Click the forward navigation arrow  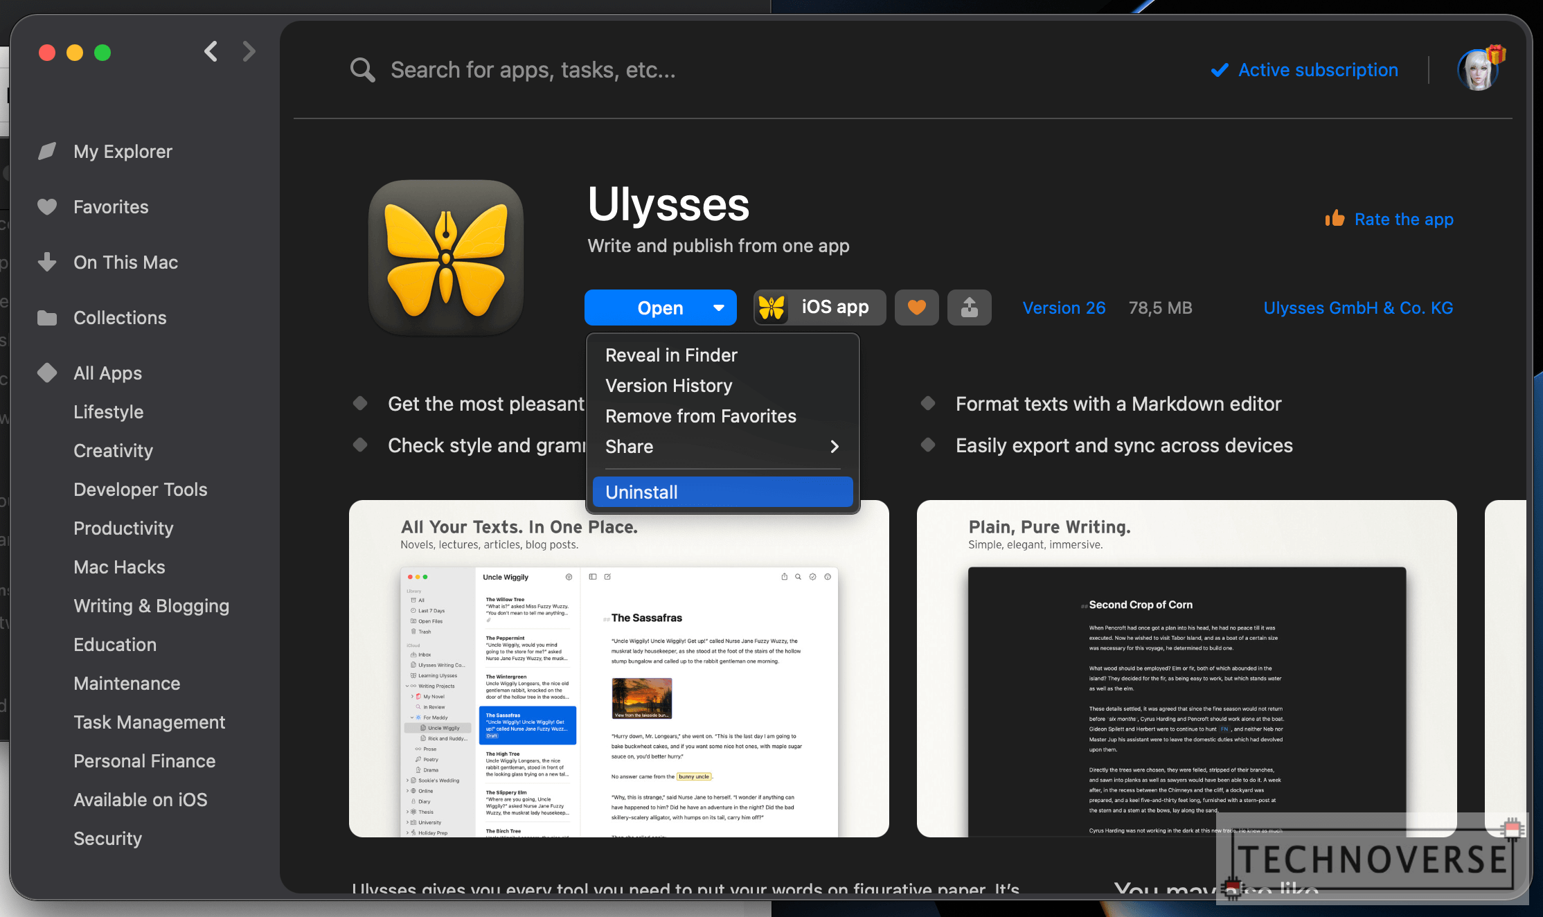249,51
